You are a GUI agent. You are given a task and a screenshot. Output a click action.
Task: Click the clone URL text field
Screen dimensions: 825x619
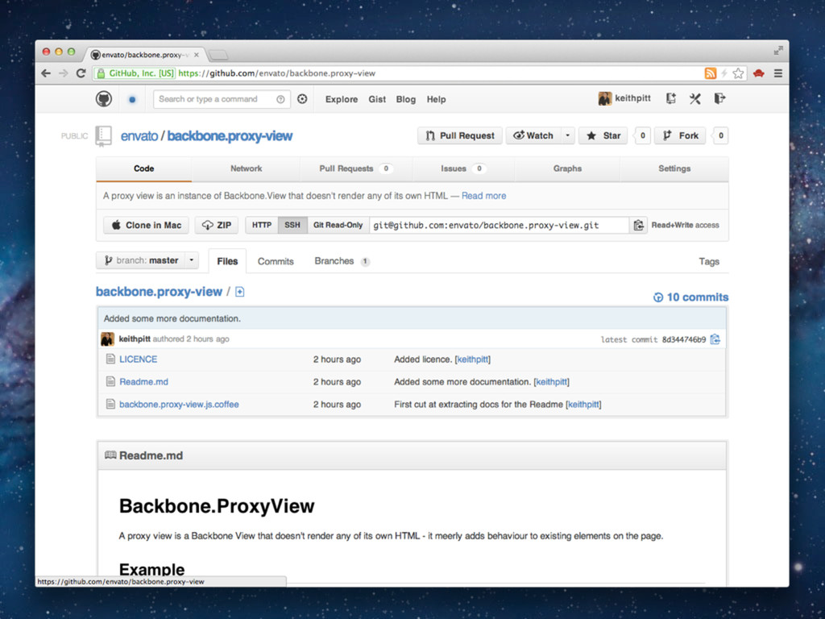[499, 226]
